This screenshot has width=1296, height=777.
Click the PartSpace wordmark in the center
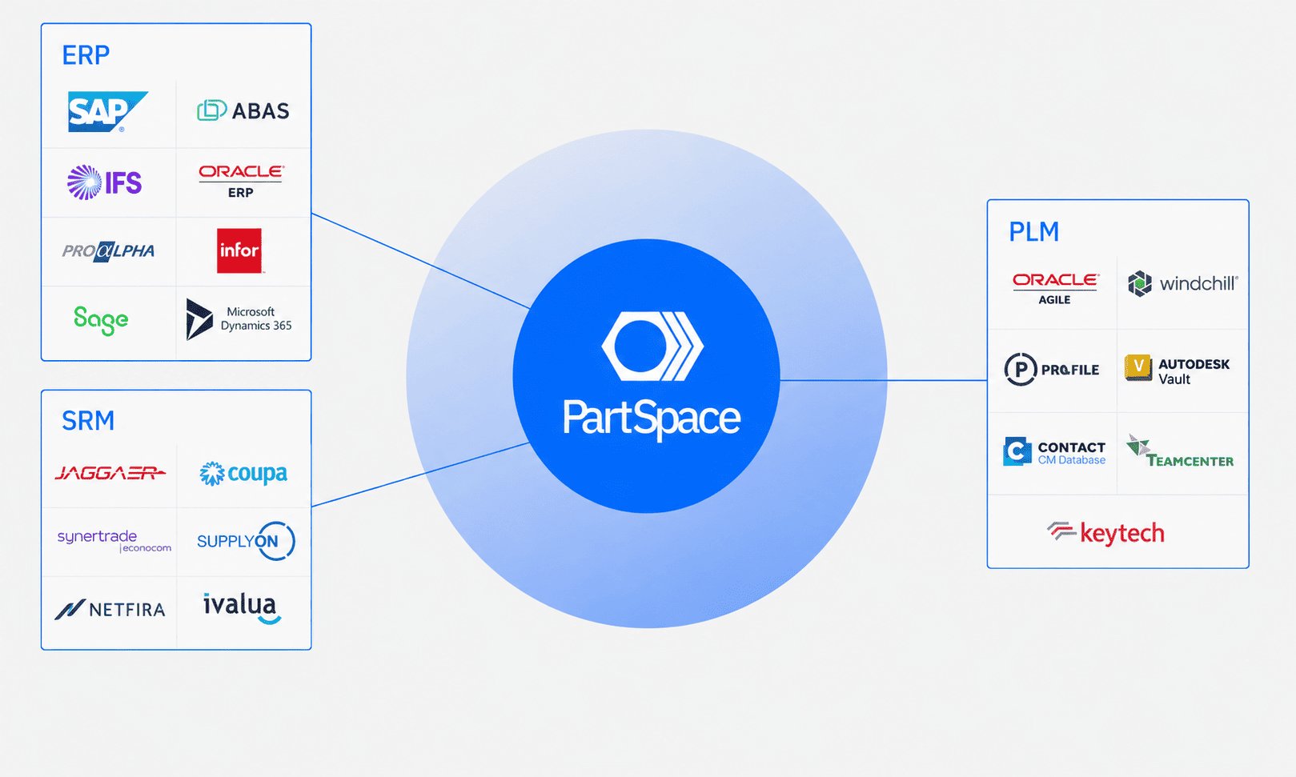[652, 419]
